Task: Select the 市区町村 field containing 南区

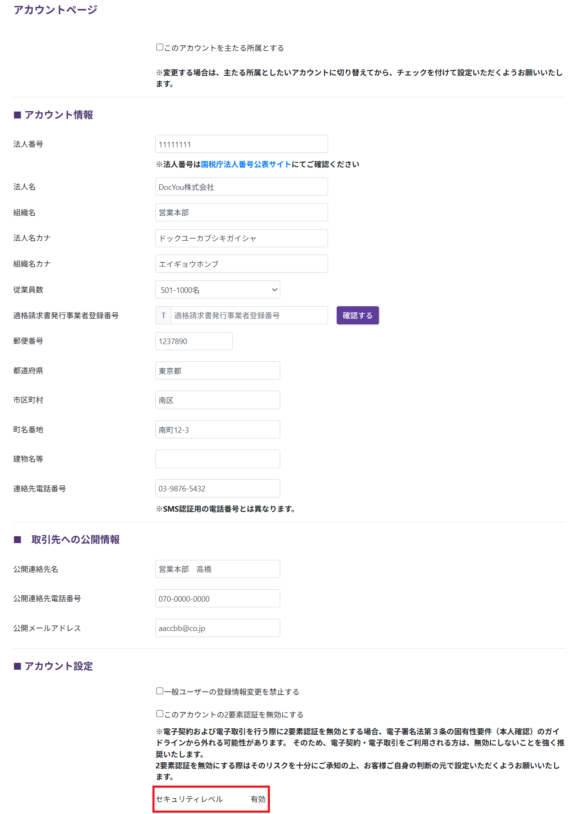Action: pyautogui.click(x=217, y=400)
